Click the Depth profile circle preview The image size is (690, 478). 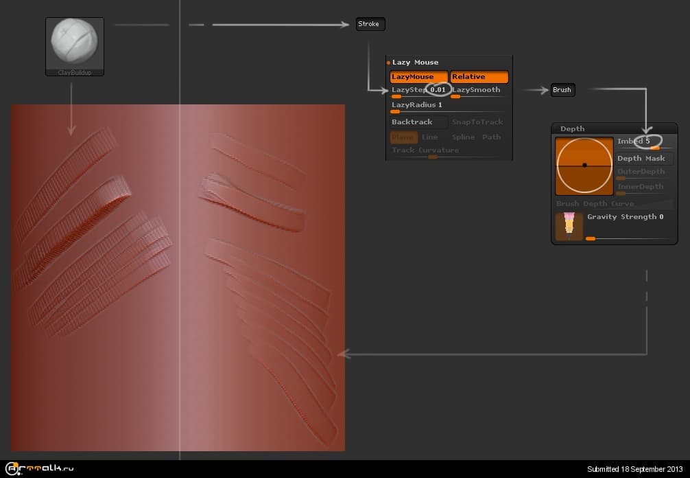(584, 166)
